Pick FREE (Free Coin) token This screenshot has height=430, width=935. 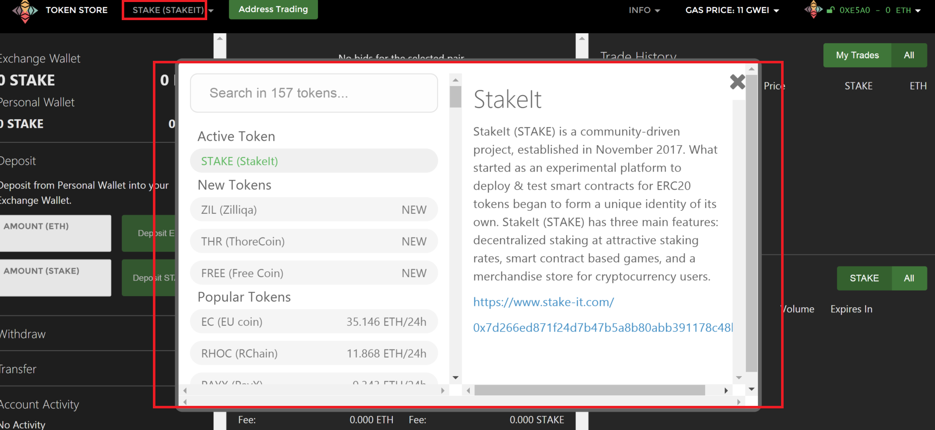coord(314,273)
